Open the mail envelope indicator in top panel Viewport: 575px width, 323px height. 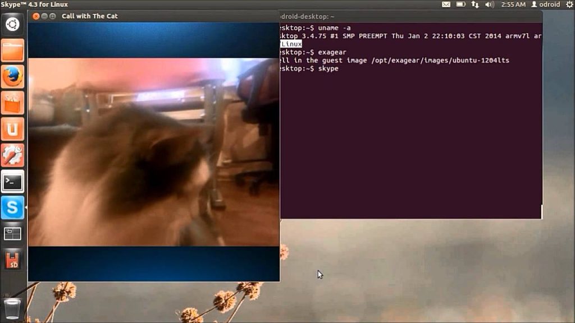coord(446,4)
